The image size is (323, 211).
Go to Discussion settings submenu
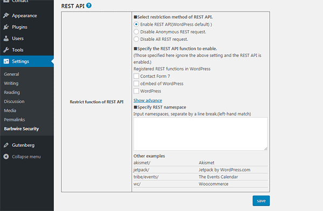point(14,101)
